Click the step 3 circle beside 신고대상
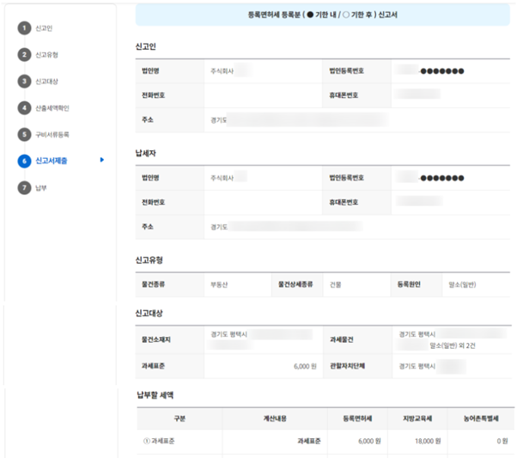Image resolution: width=517 pixels, height=458 pixels. (24, 82)
